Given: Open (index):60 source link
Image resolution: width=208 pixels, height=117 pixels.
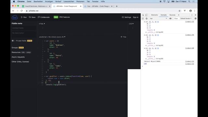Looking at the screenshot, I should [189, 48].
